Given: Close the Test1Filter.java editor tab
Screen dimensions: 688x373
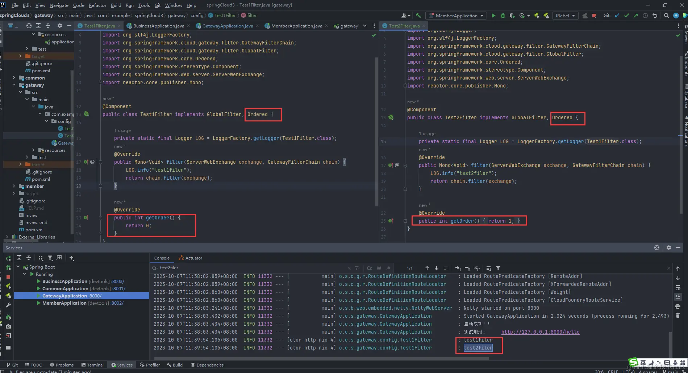Looking at the screenshot, I should click(x=119, y=26).
